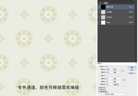The width and height of the screenshot is (138, 96).
Task: Click the 复位 button
Action: [132, 70]
